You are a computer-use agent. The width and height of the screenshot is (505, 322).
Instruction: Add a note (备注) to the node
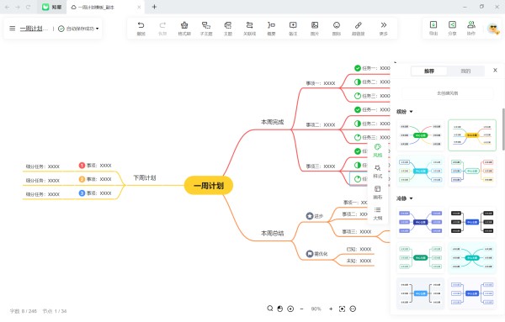coord(293,29)
